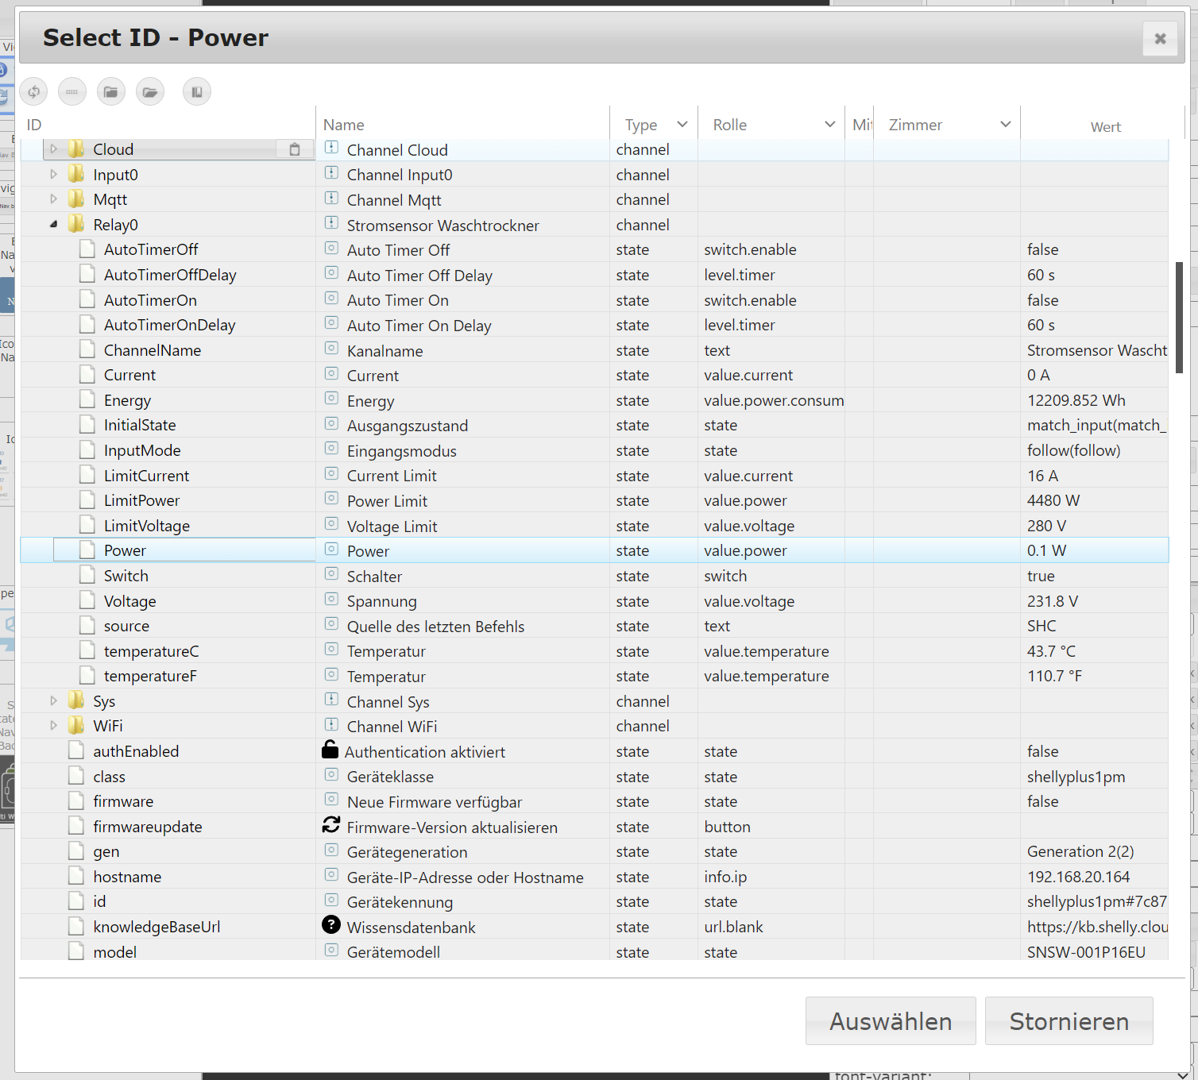This screenshot has height=1080, width=1198.
Task: Select the knowledgeBaseUrl tree item
Action: 157,927
